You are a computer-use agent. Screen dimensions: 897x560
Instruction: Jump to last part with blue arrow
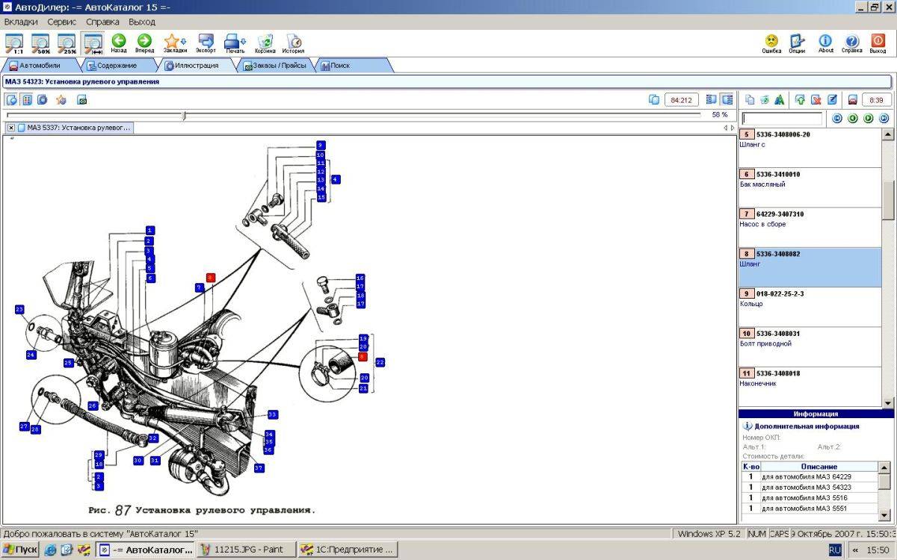(884, 118)
